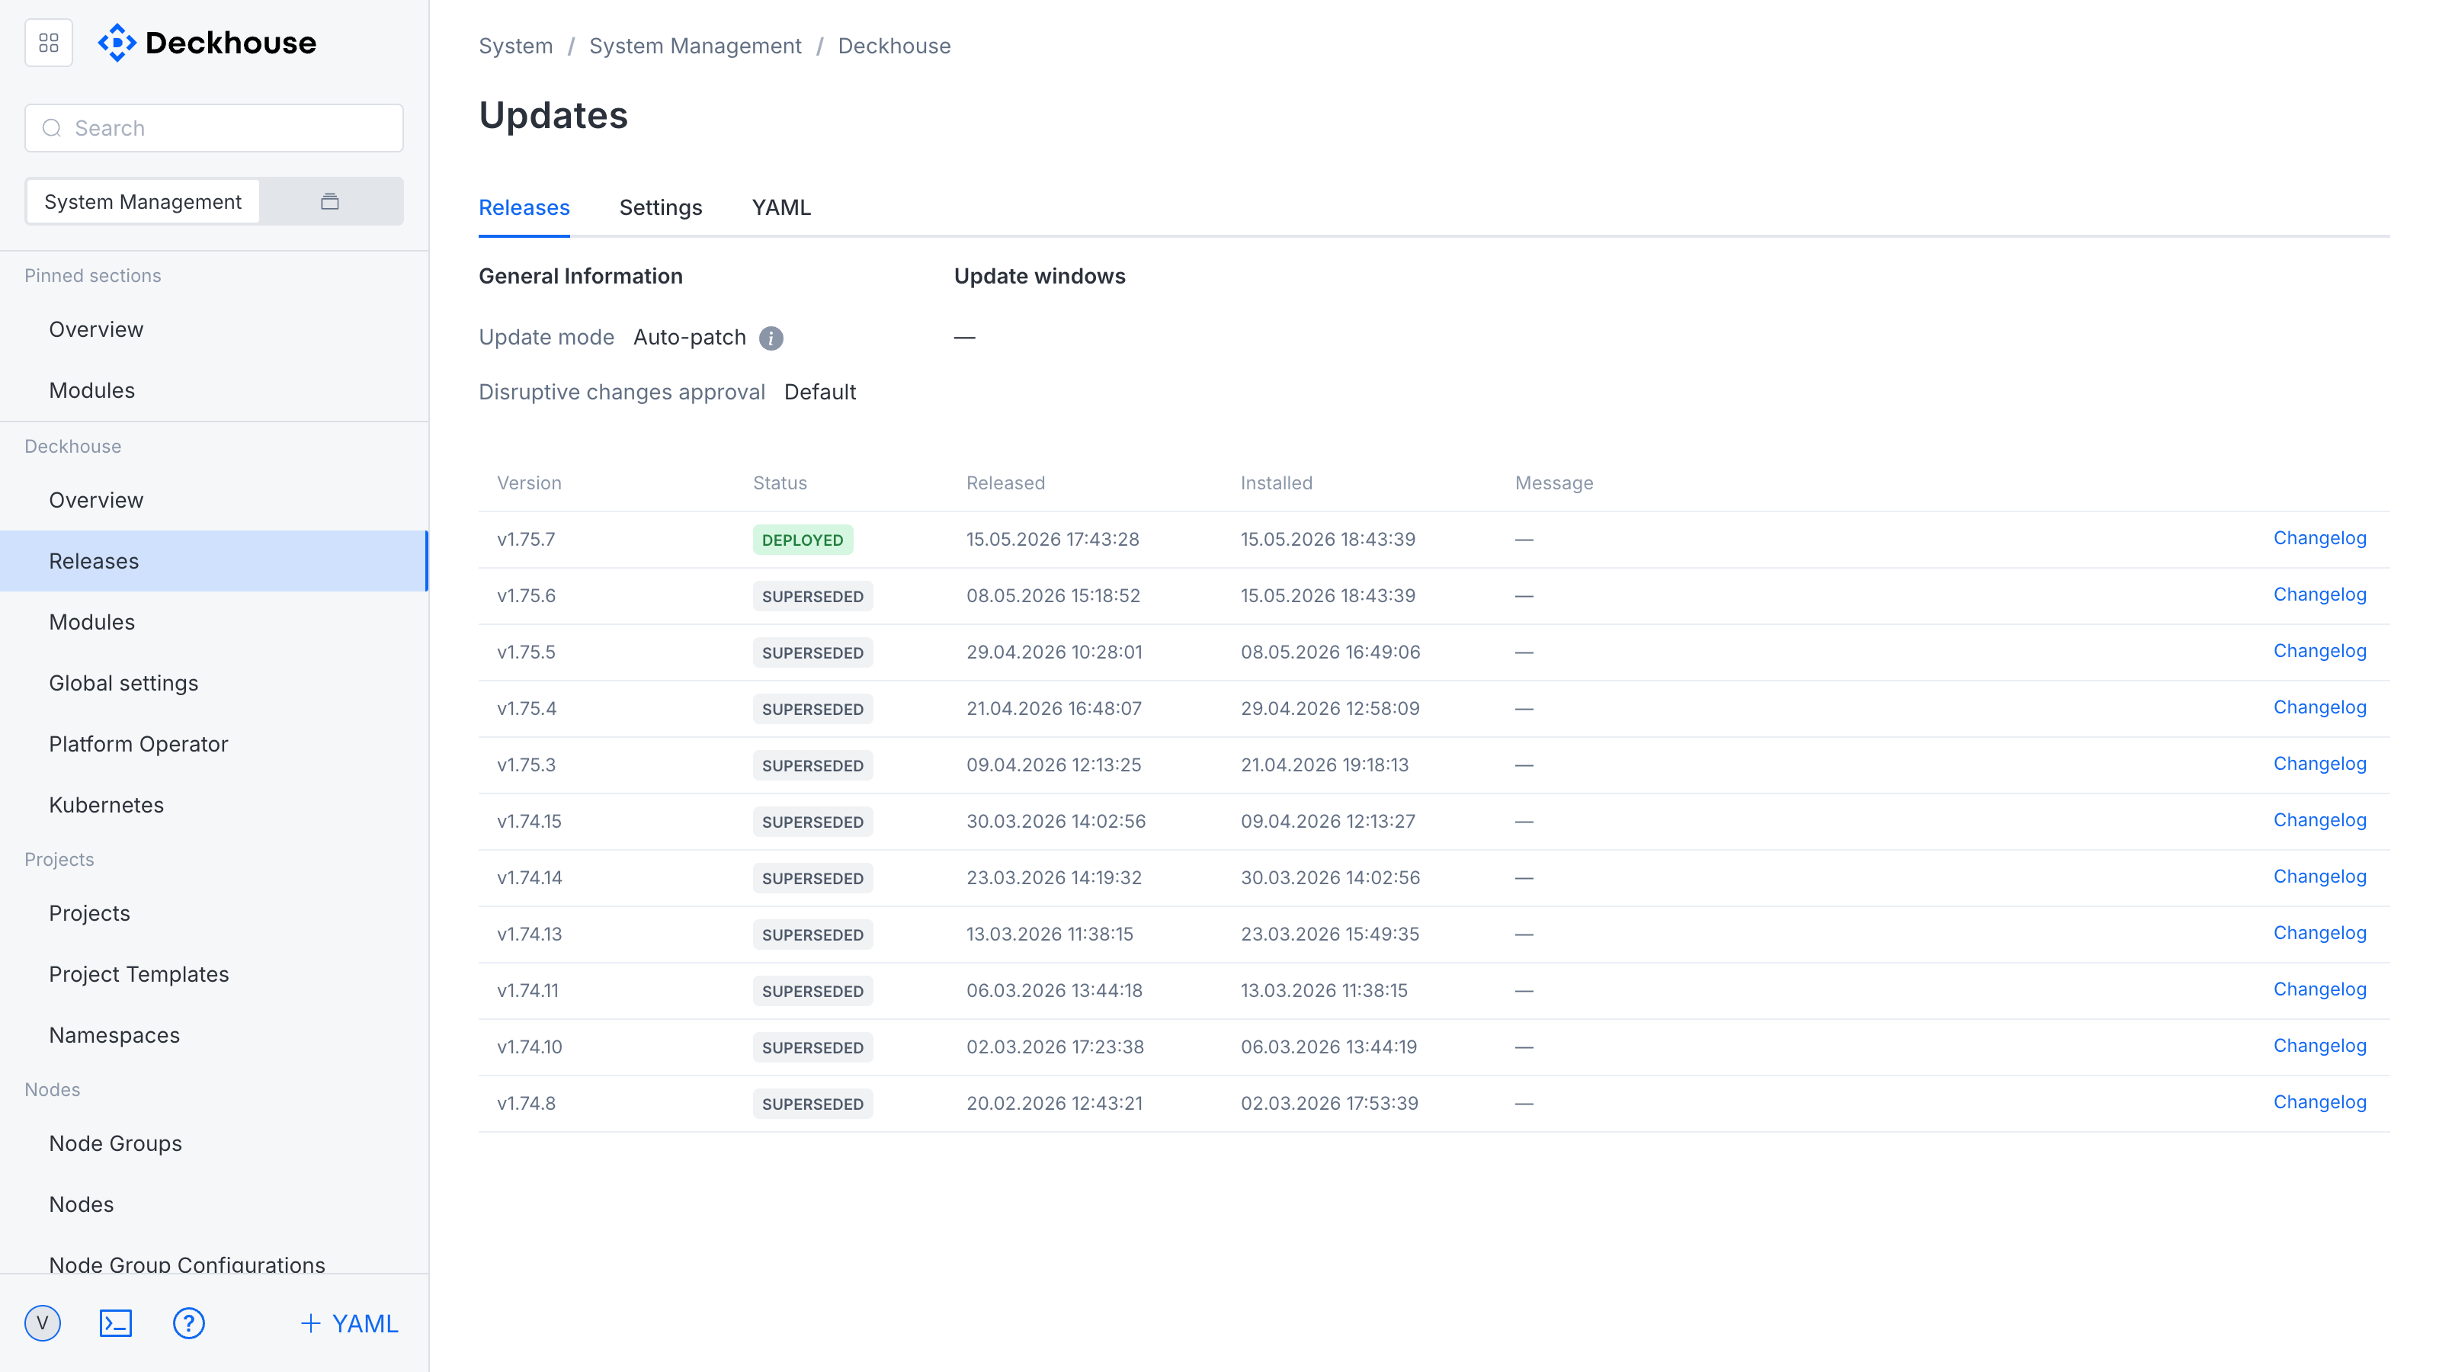The height and width of the screenshot is (1372, 2439).
Task: Open pinned Modules section
Action: [214, 390]
